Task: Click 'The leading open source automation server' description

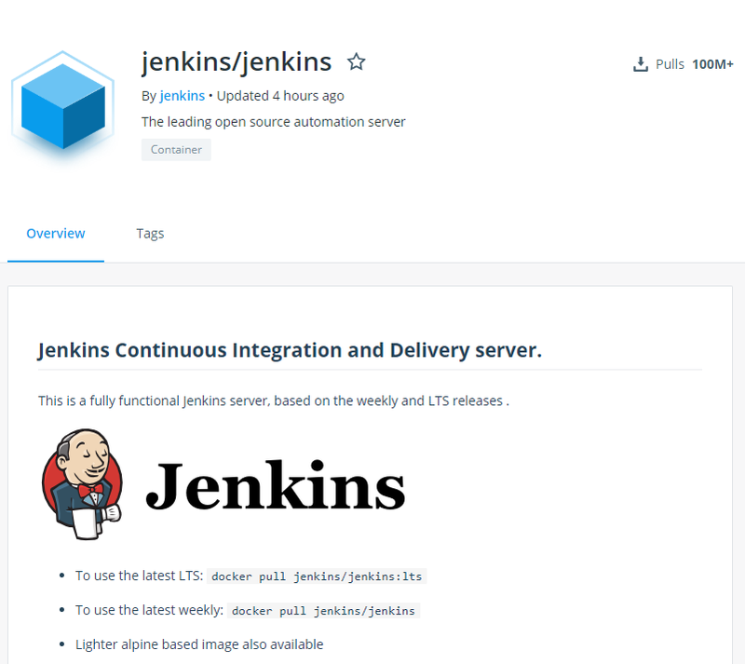Action: click(x=274, y=122)
